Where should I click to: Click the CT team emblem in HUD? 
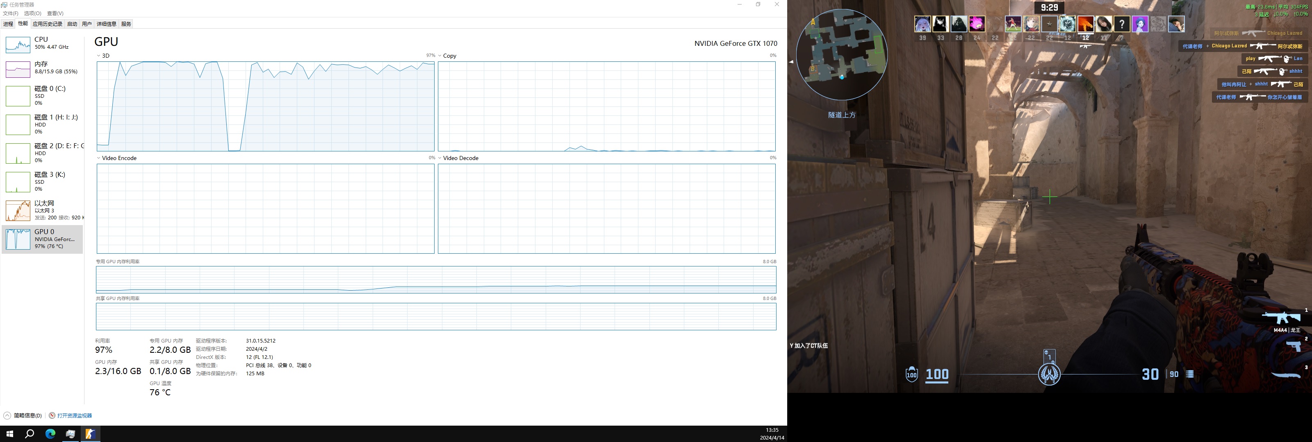1049,374
